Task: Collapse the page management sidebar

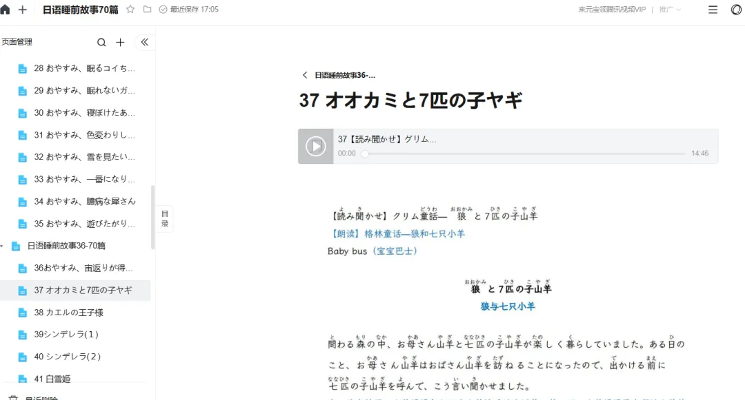Action: coord(144,42)
